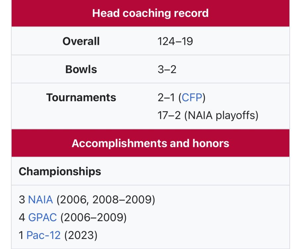Click the (2023) year beside Pac-12
The height and width of the screenshot is (249, 301).
point(81,235)
